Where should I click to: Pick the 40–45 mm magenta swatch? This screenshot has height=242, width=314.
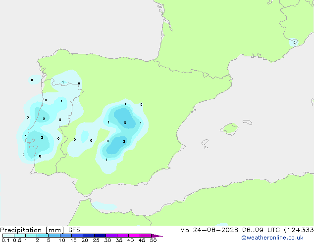coord(134,236)
